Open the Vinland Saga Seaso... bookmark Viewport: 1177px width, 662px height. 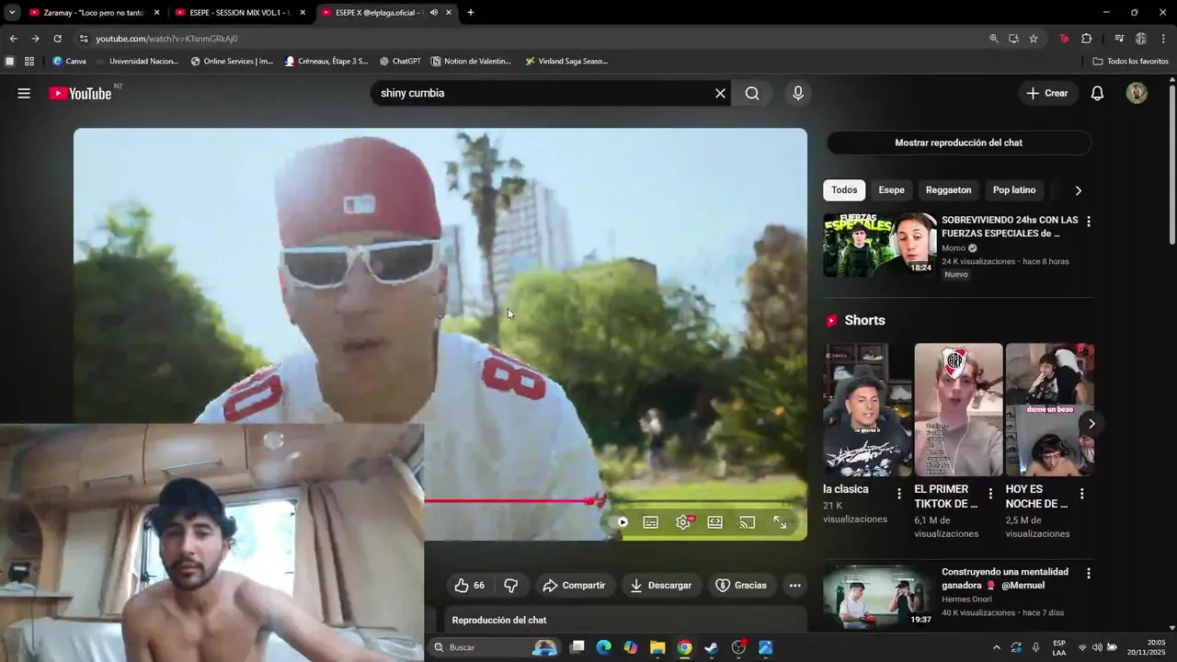tap(566, 62)
